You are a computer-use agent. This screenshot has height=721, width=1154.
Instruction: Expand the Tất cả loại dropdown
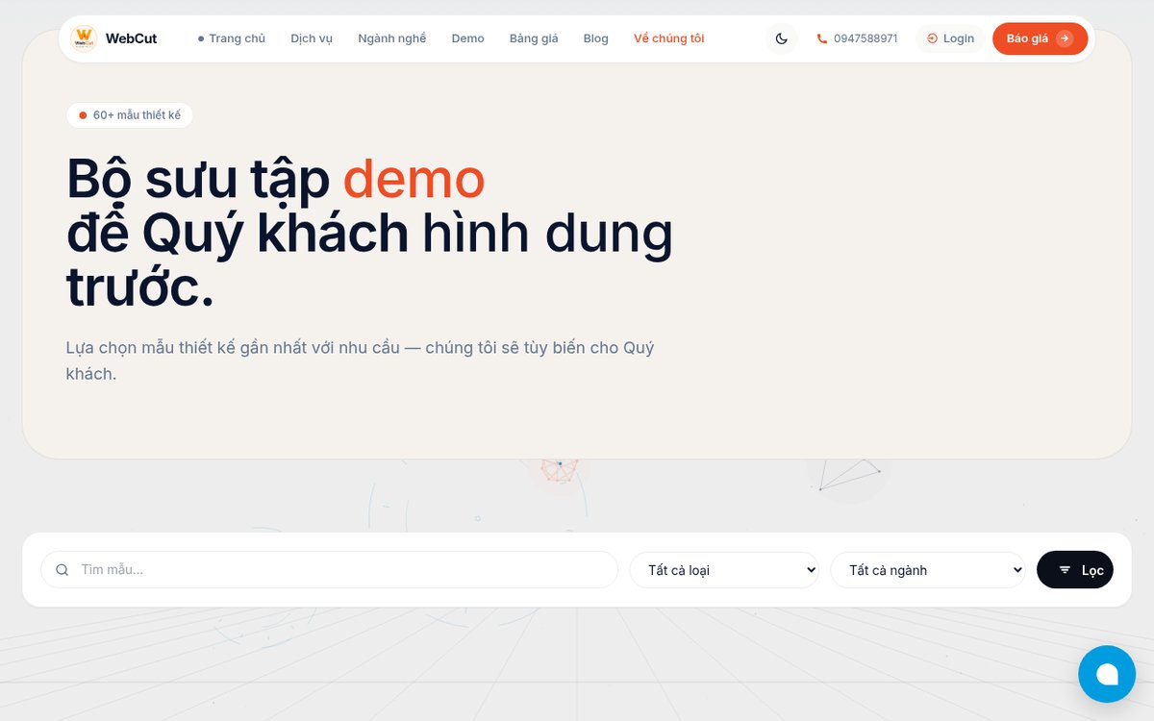point(724,570)
